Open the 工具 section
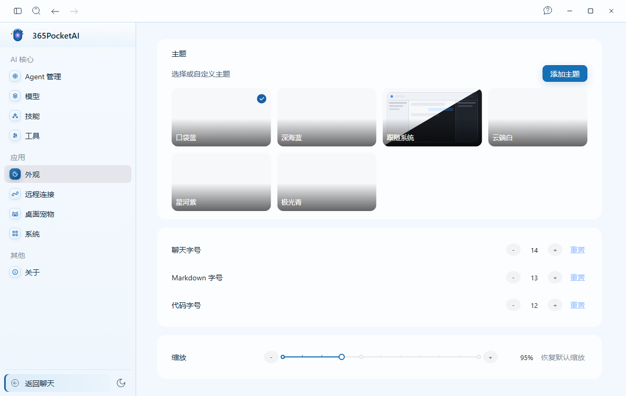This screenshot has width=626, height=396. click(x=68, y=136)
